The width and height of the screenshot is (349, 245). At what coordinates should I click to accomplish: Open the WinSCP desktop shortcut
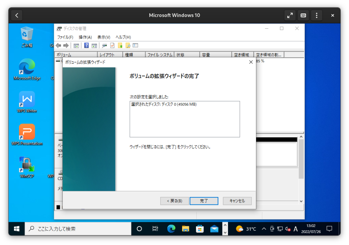[27, 167]
